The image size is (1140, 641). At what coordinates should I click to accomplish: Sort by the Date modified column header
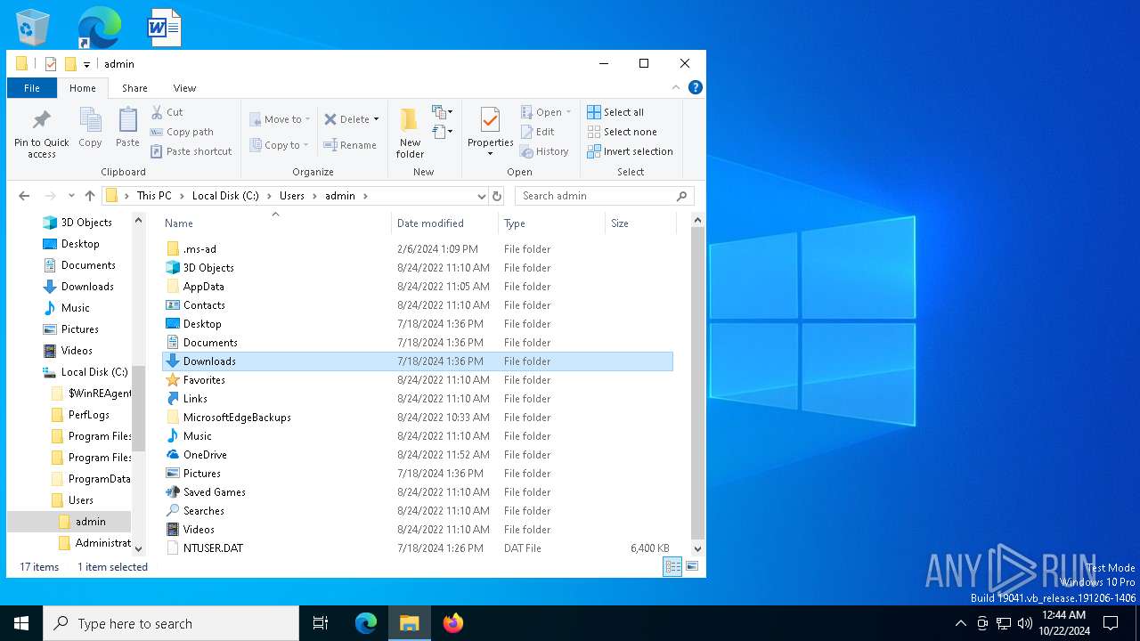tap(444, 223)
